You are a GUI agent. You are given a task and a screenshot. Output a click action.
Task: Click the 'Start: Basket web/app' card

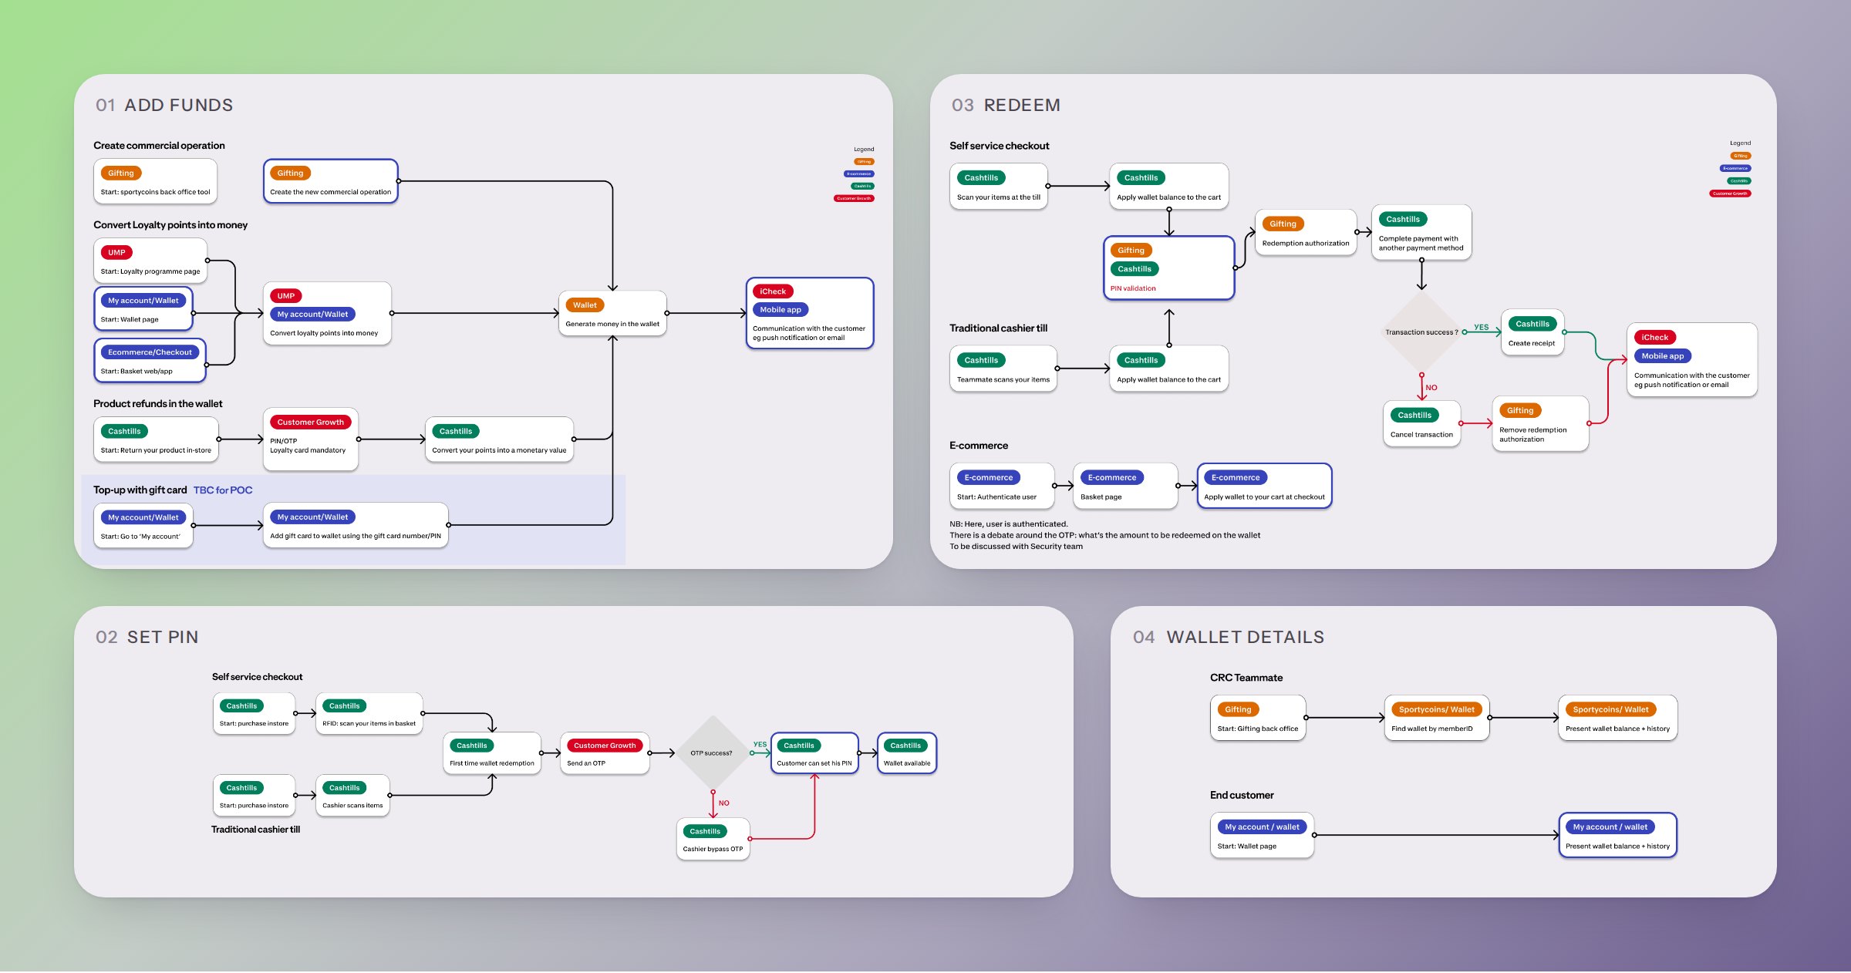click(x=150, y=361)
